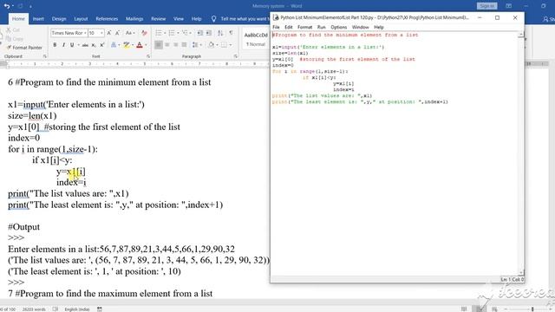Click Format Painter in Clipboard group

24,48
